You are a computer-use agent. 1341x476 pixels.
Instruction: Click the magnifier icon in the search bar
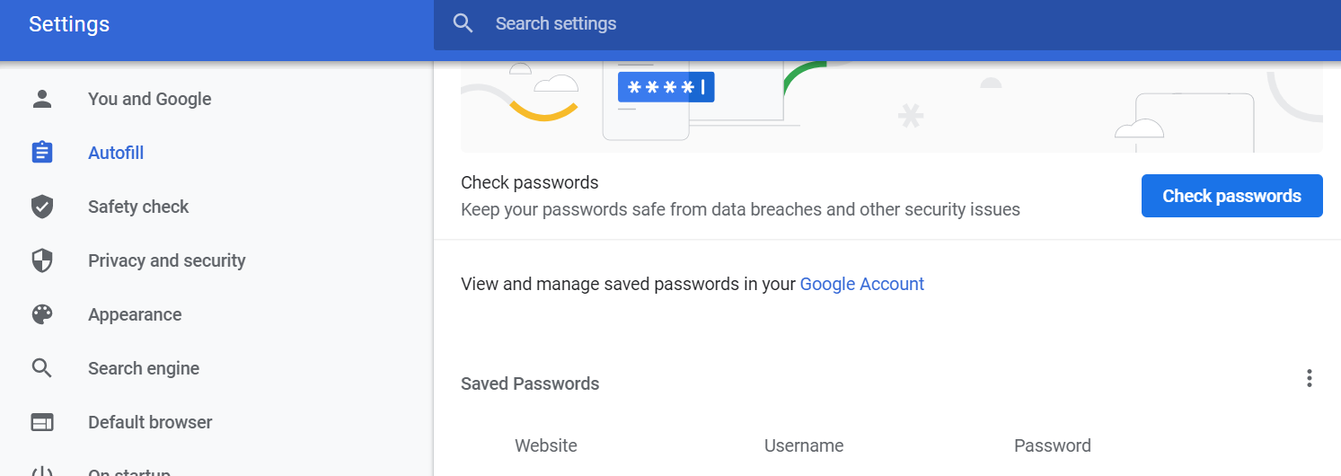click(463, 23)
